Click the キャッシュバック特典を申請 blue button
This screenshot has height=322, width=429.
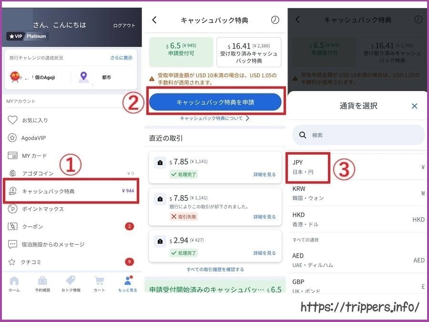coord(215,102)
